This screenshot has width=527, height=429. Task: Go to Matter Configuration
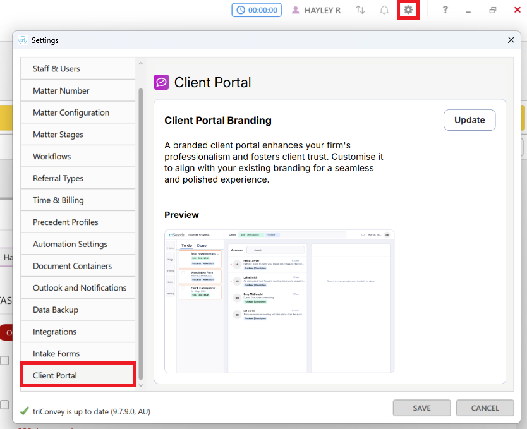point(78,112)
